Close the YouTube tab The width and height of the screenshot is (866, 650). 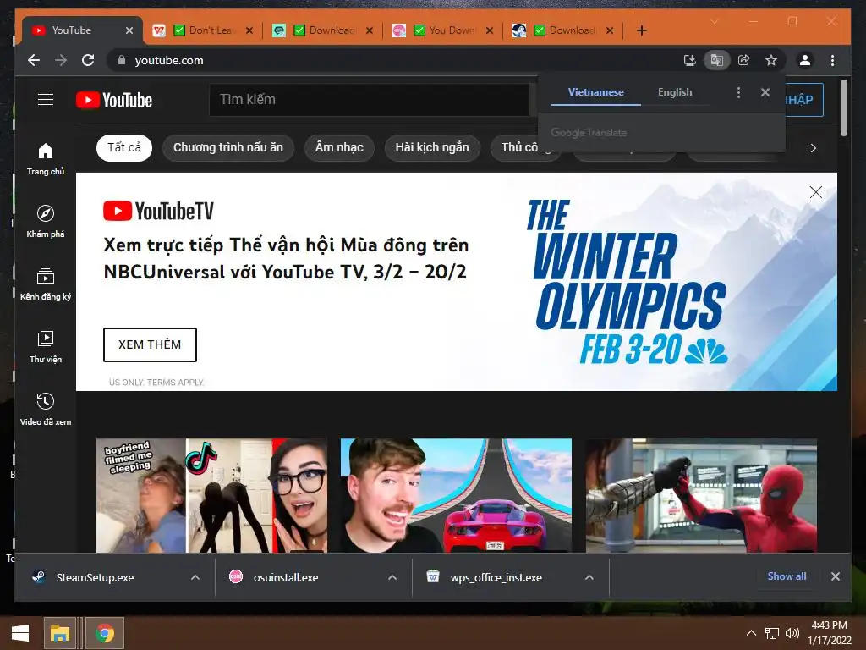coord(129,30)
